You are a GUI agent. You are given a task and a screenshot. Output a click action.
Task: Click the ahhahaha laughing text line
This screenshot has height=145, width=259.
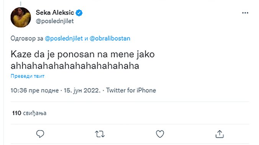point(75,66)
